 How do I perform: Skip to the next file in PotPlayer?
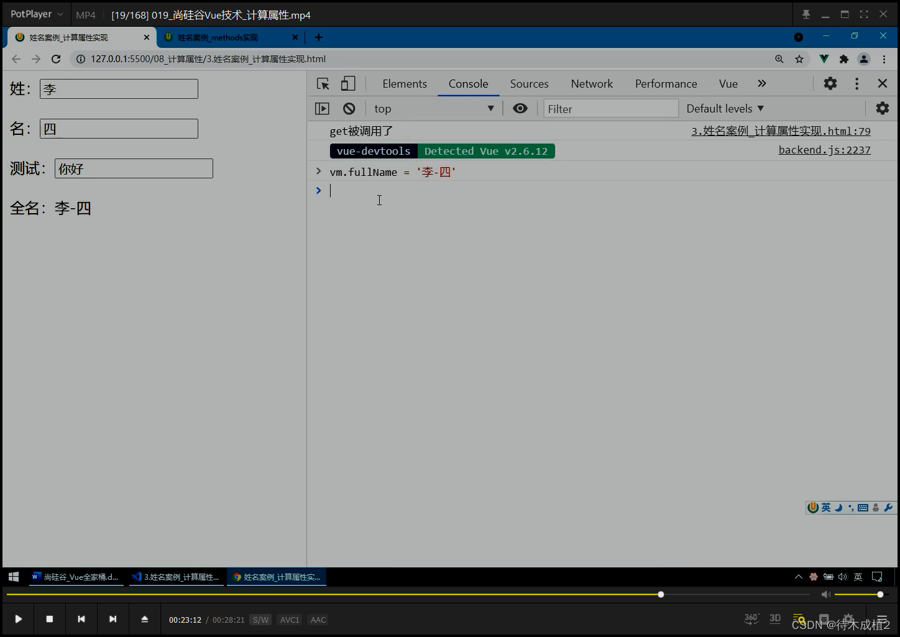tap(112, 619)
